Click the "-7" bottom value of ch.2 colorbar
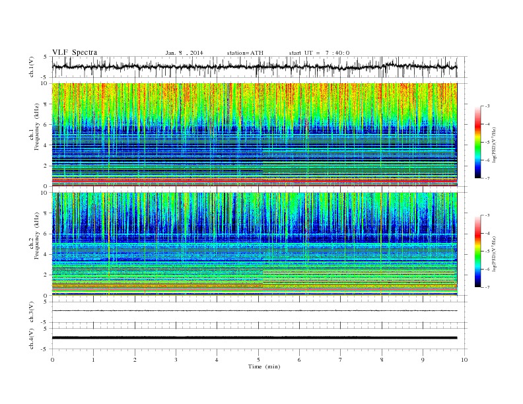Screen dimensions: 523x404 (x=487, y=287)
